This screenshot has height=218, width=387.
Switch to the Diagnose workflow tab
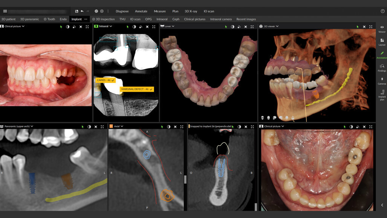[x=122, y=11]
